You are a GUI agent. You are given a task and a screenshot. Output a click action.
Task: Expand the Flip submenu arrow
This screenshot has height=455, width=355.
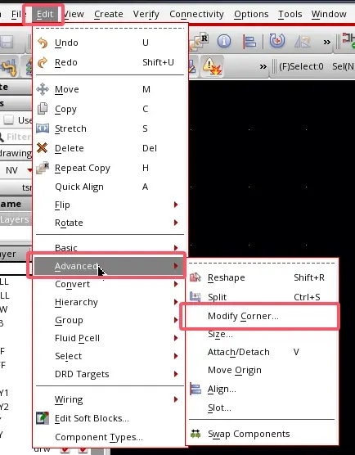click(x=176, y=205)
